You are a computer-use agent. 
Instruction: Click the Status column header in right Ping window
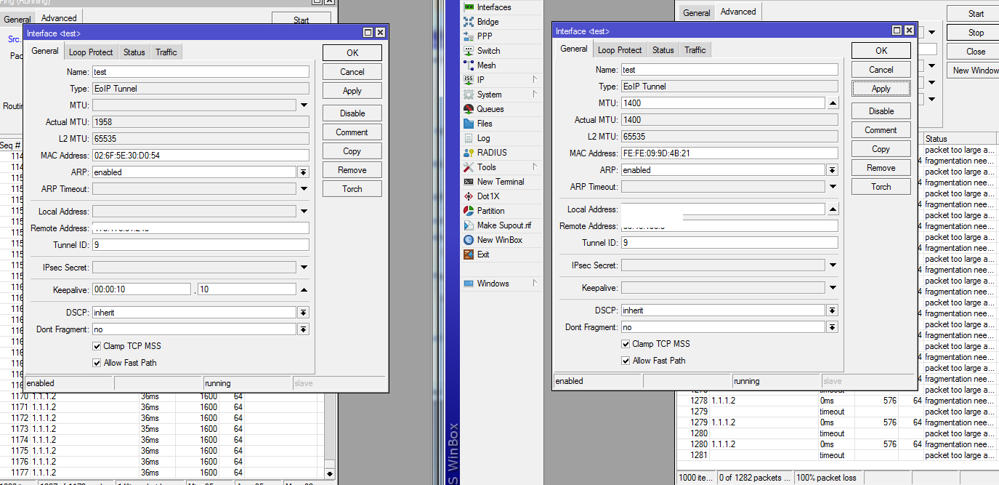coord(960,139)
